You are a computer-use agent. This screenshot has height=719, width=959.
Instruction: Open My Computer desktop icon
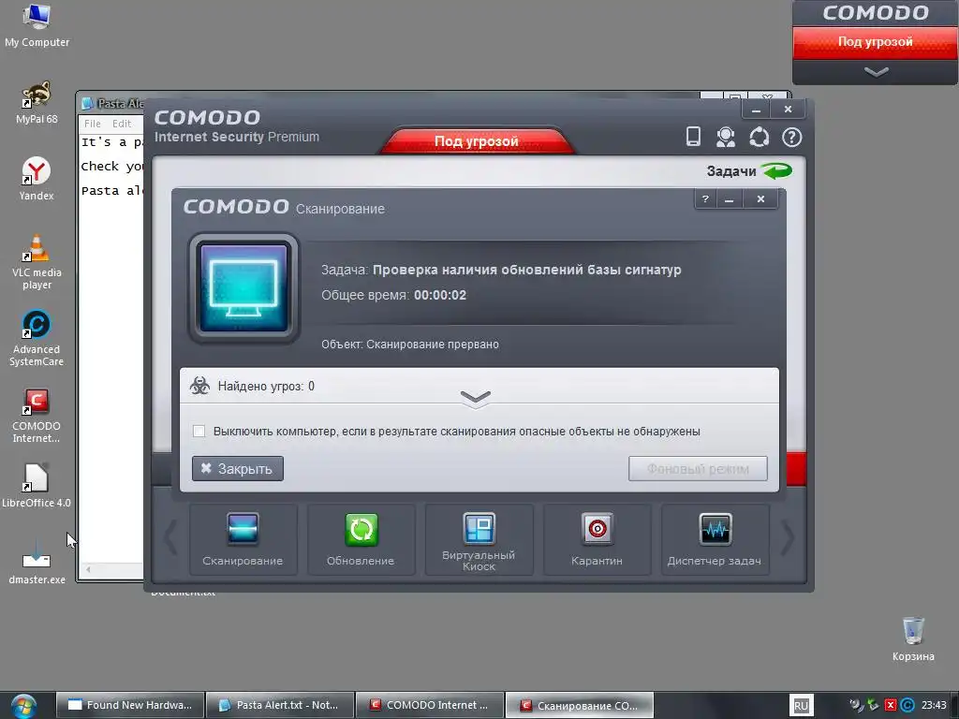37,25
